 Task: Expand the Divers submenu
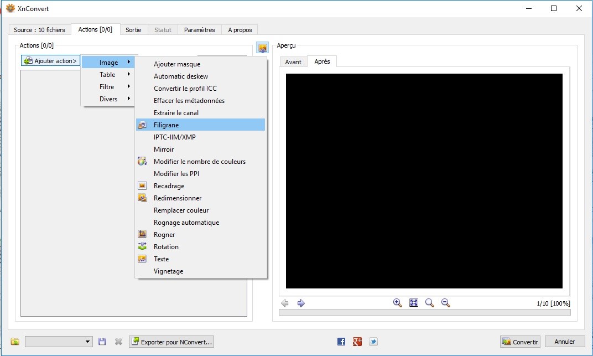click(x=108, y=99)
